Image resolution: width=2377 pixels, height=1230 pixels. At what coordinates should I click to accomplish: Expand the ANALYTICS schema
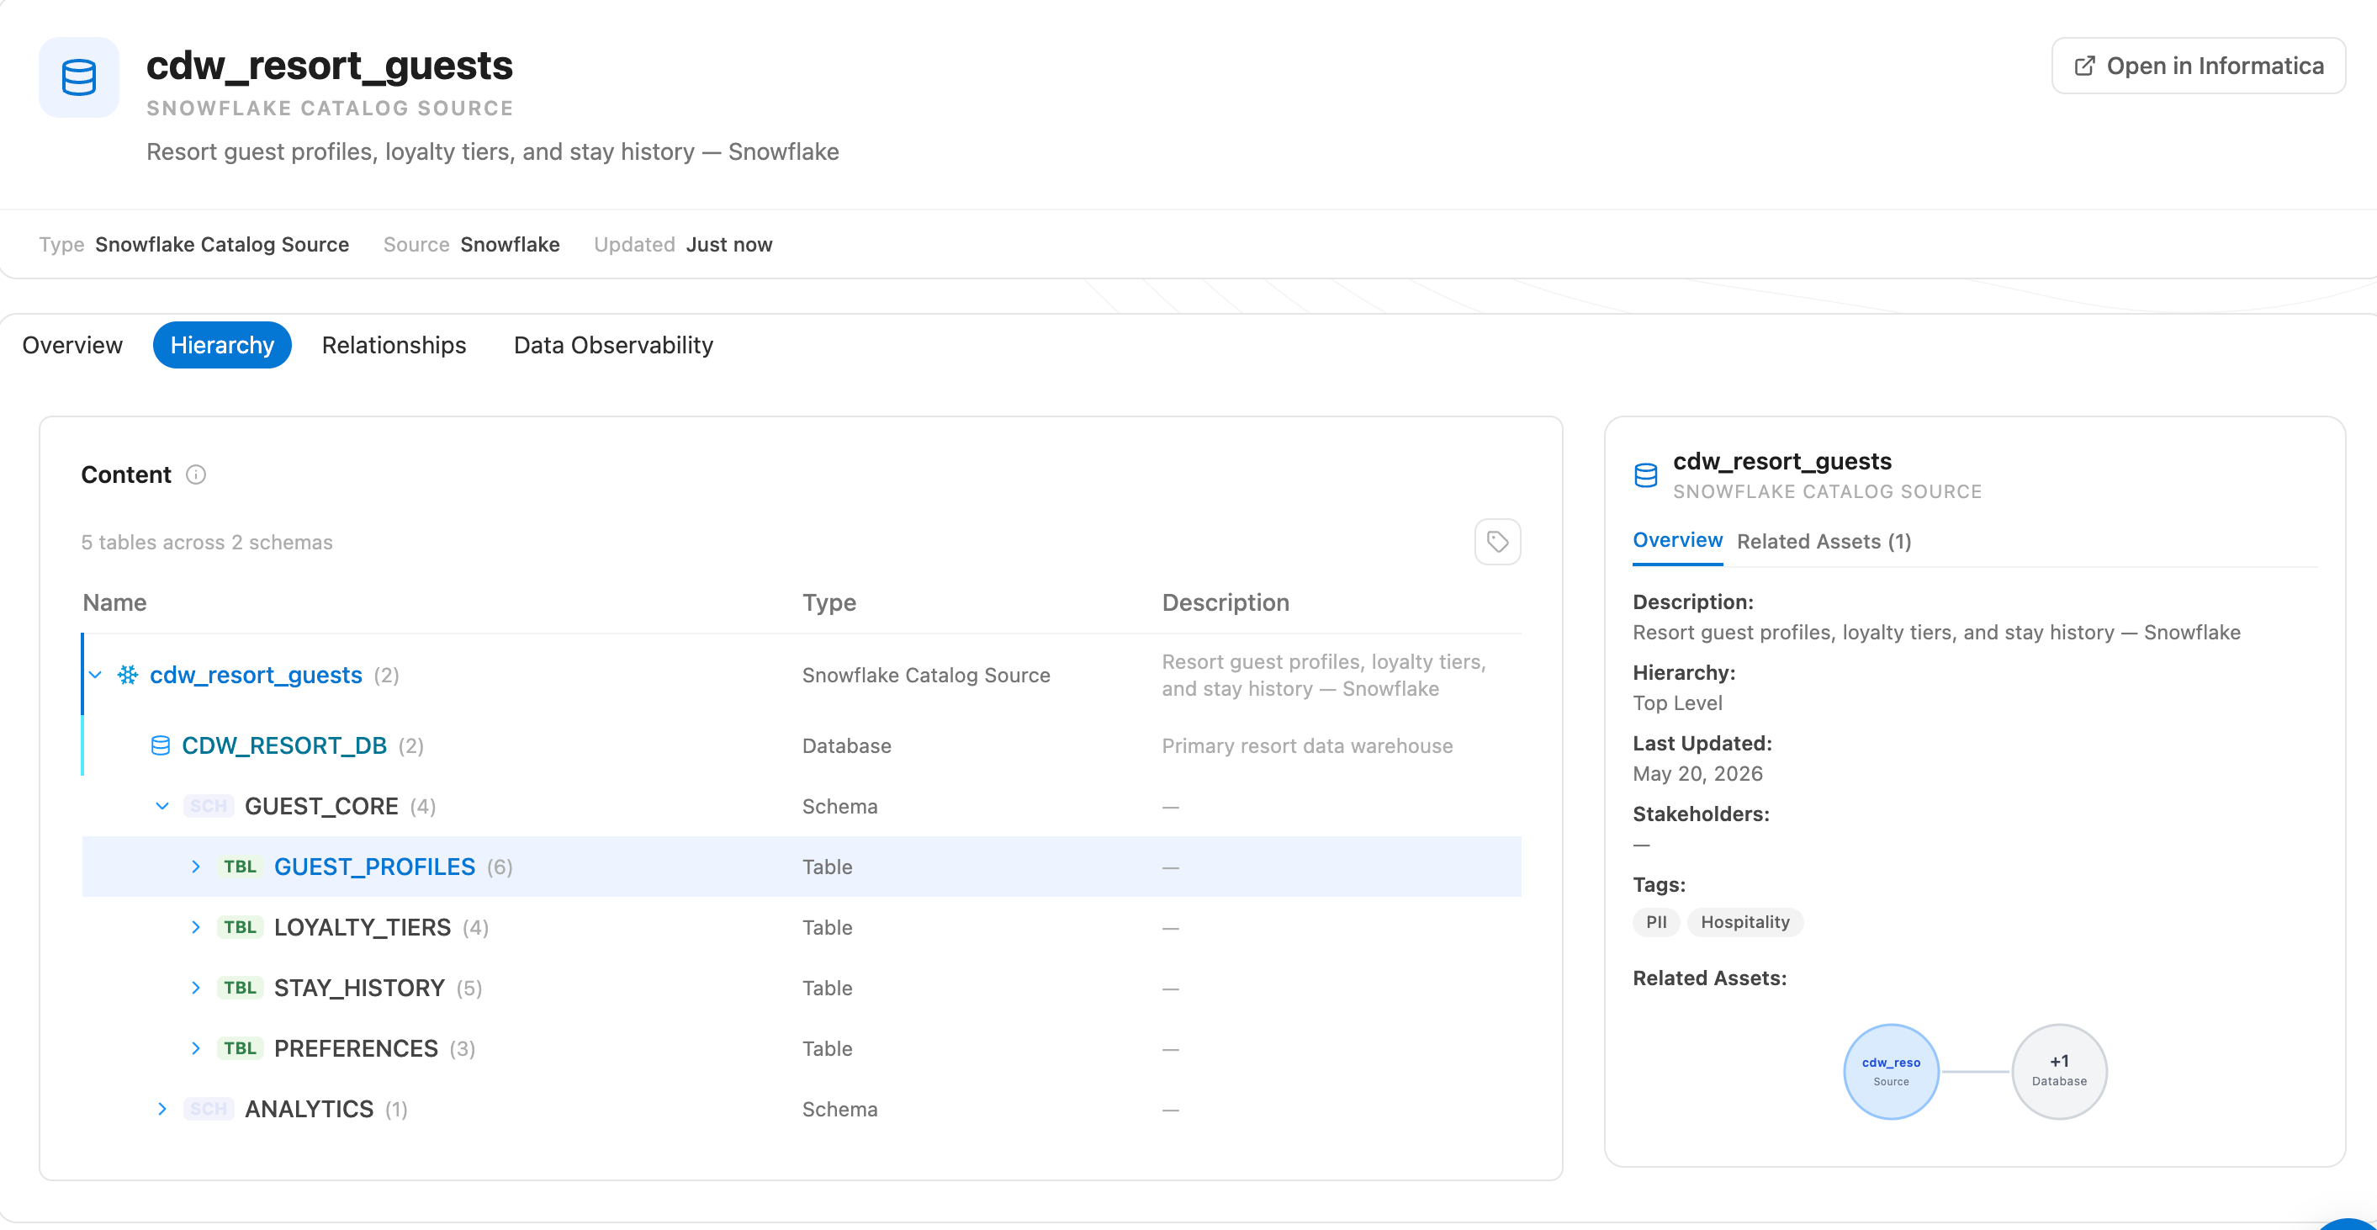point(162,1109)
